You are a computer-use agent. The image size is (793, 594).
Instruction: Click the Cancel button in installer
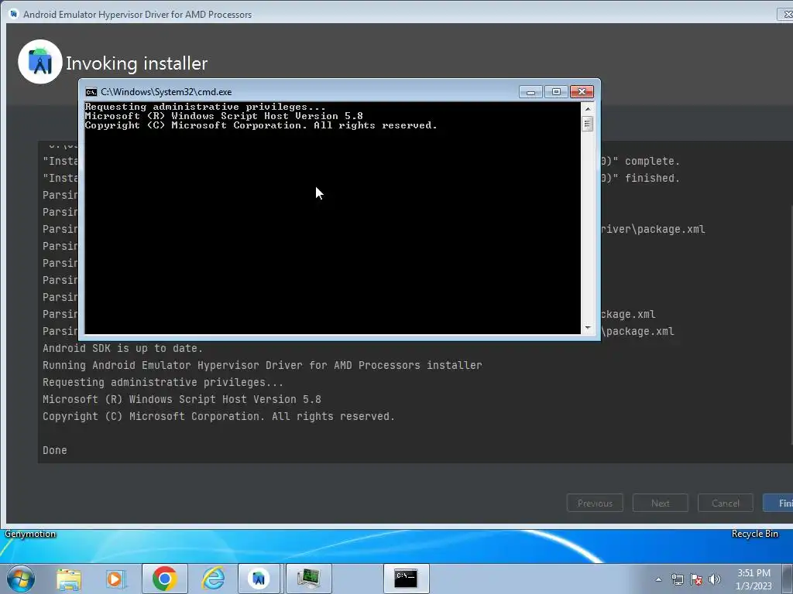click(725, 503)
